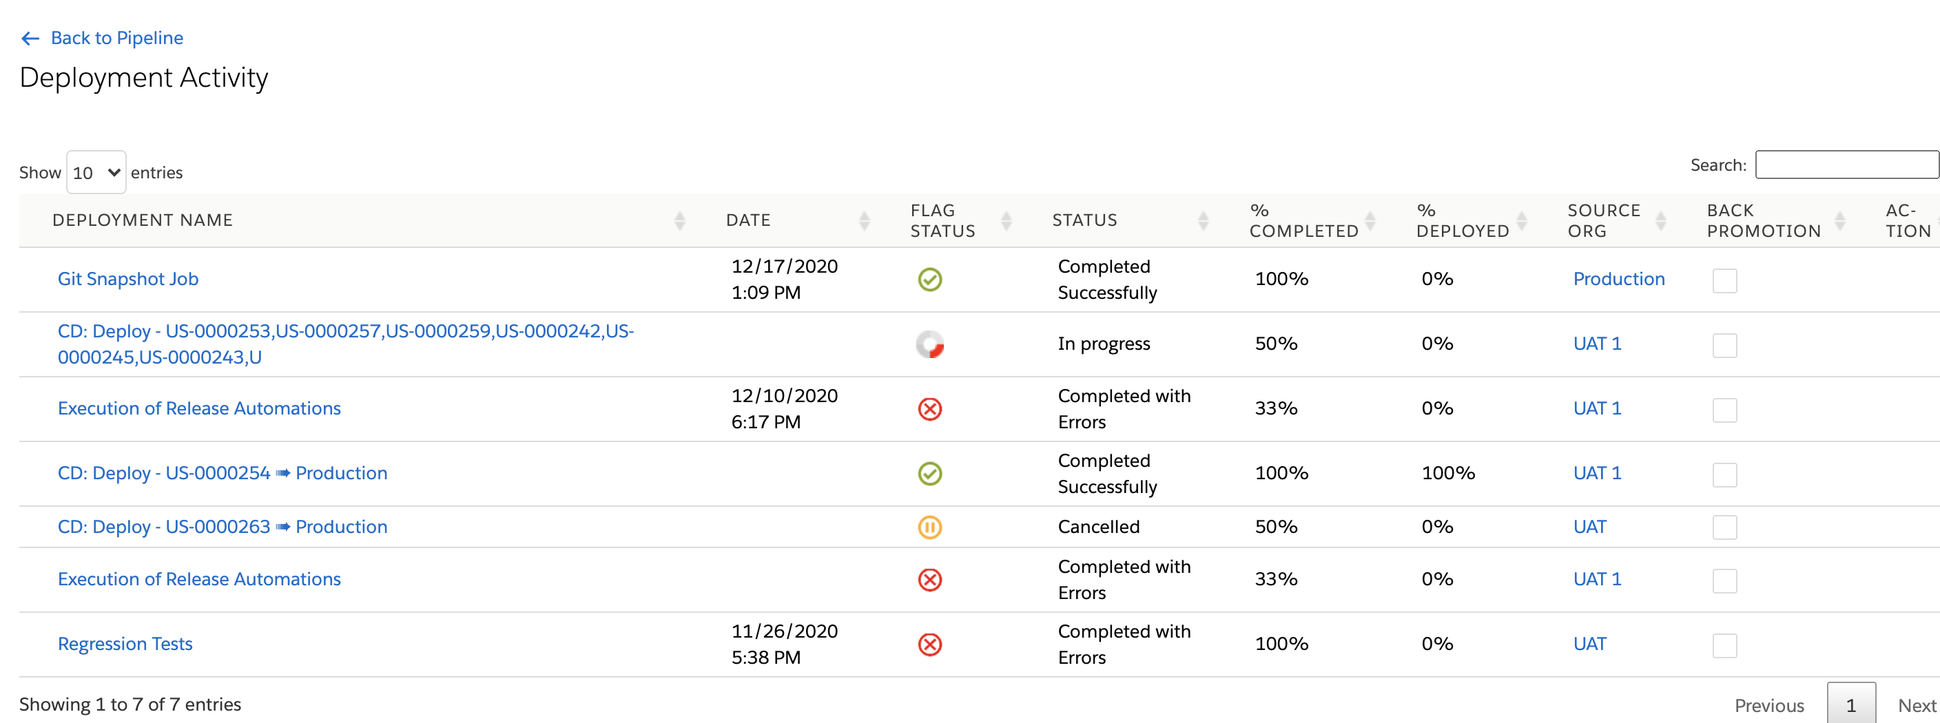Sort by Flag Status column arrows

[1005, 220]
